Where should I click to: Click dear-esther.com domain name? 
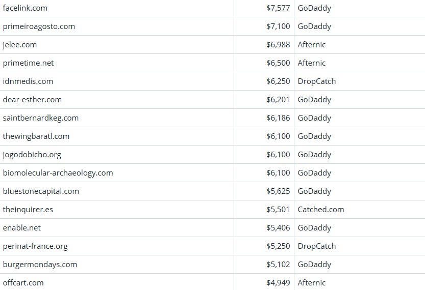click(32, 100)
